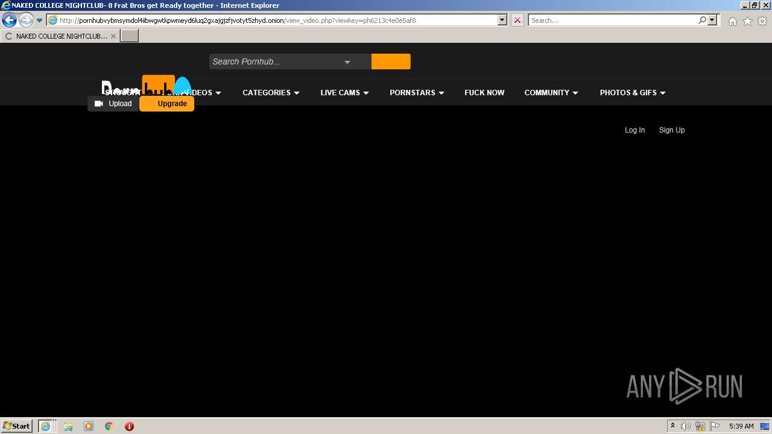The width and height of the screenshot is (772, 434).
Task: Open the CATEGORIES menu
Action: coord(271,93)
